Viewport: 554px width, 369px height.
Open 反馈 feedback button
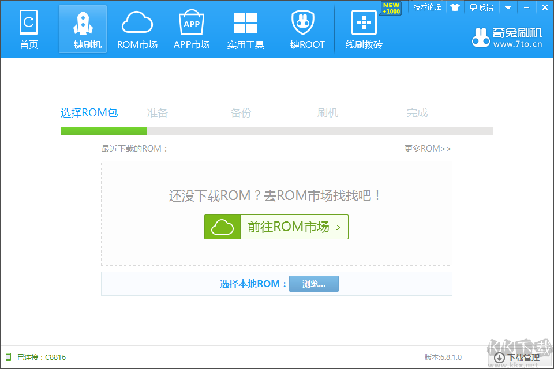481,7
